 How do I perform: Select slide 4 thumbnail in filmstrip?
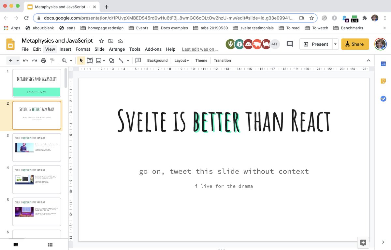pyautogui.click(x=36, y=179)
